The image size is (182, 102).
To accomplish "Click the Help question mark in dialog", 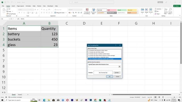I will coord(116,45).
